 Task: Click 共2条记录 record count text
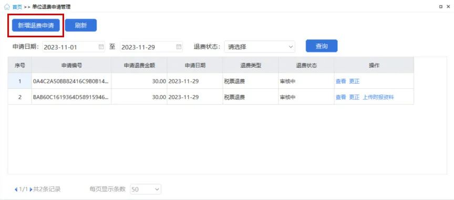pyautogui.click(x=47, y=190)
